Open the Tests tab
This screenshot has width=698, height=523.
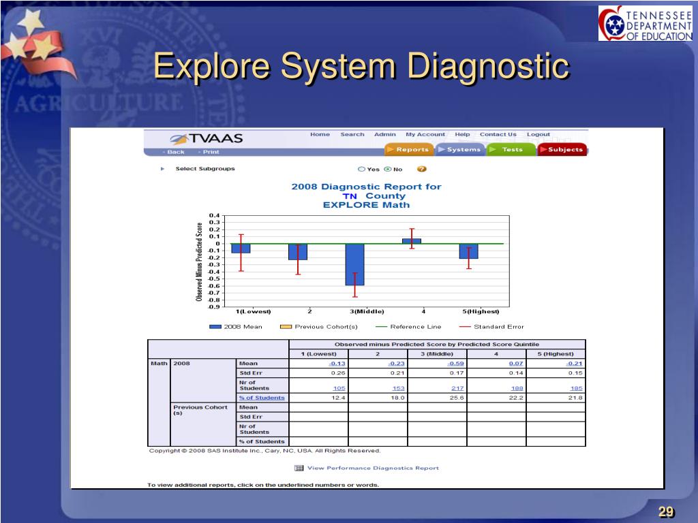pos(511,149)
